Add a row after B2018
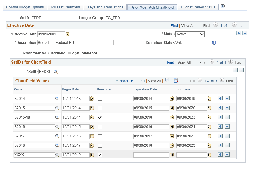 point(220,145)
